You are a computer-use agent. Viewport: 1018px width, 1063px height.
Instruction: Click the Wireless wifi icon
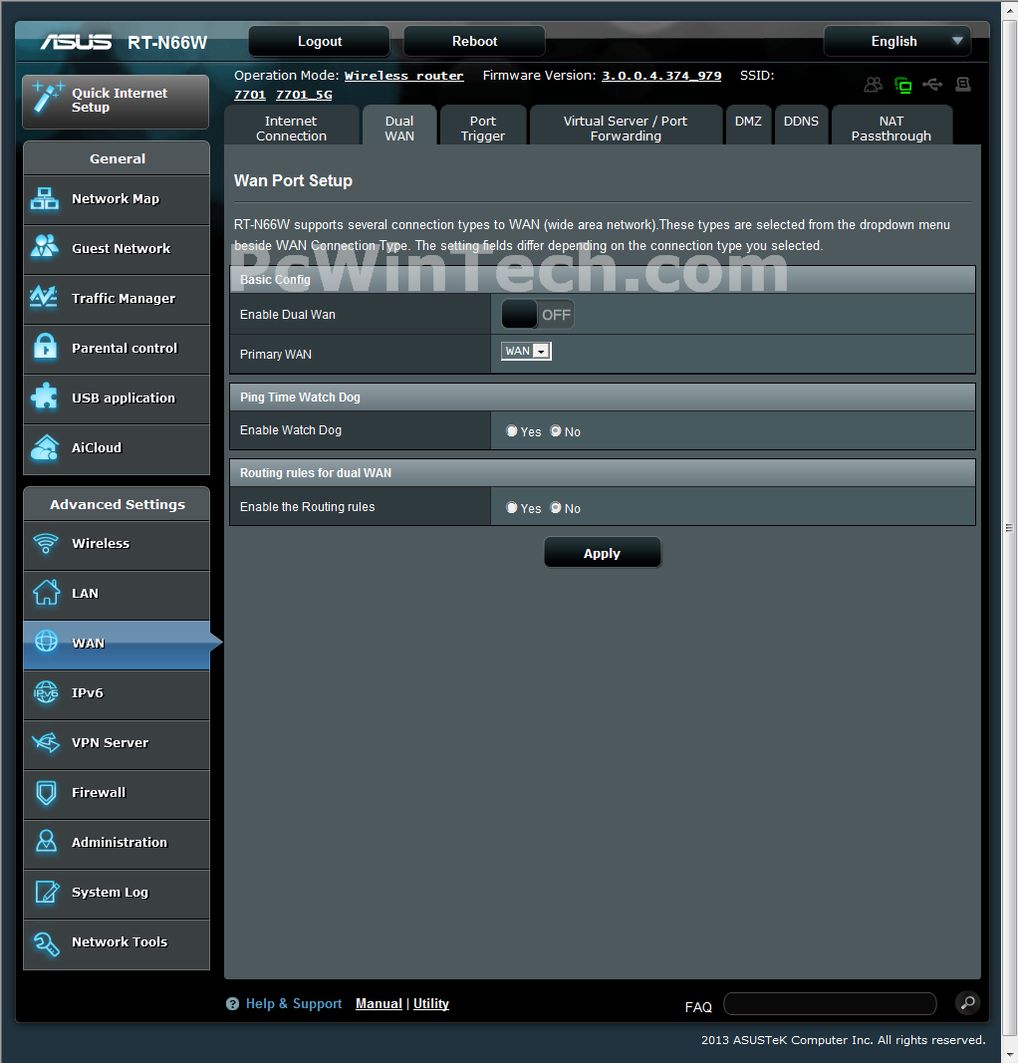coord(46,544)
